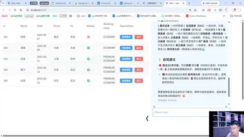Open the browser three-dot menu
This screenshot has height=137, width=244.
(241, 10)
